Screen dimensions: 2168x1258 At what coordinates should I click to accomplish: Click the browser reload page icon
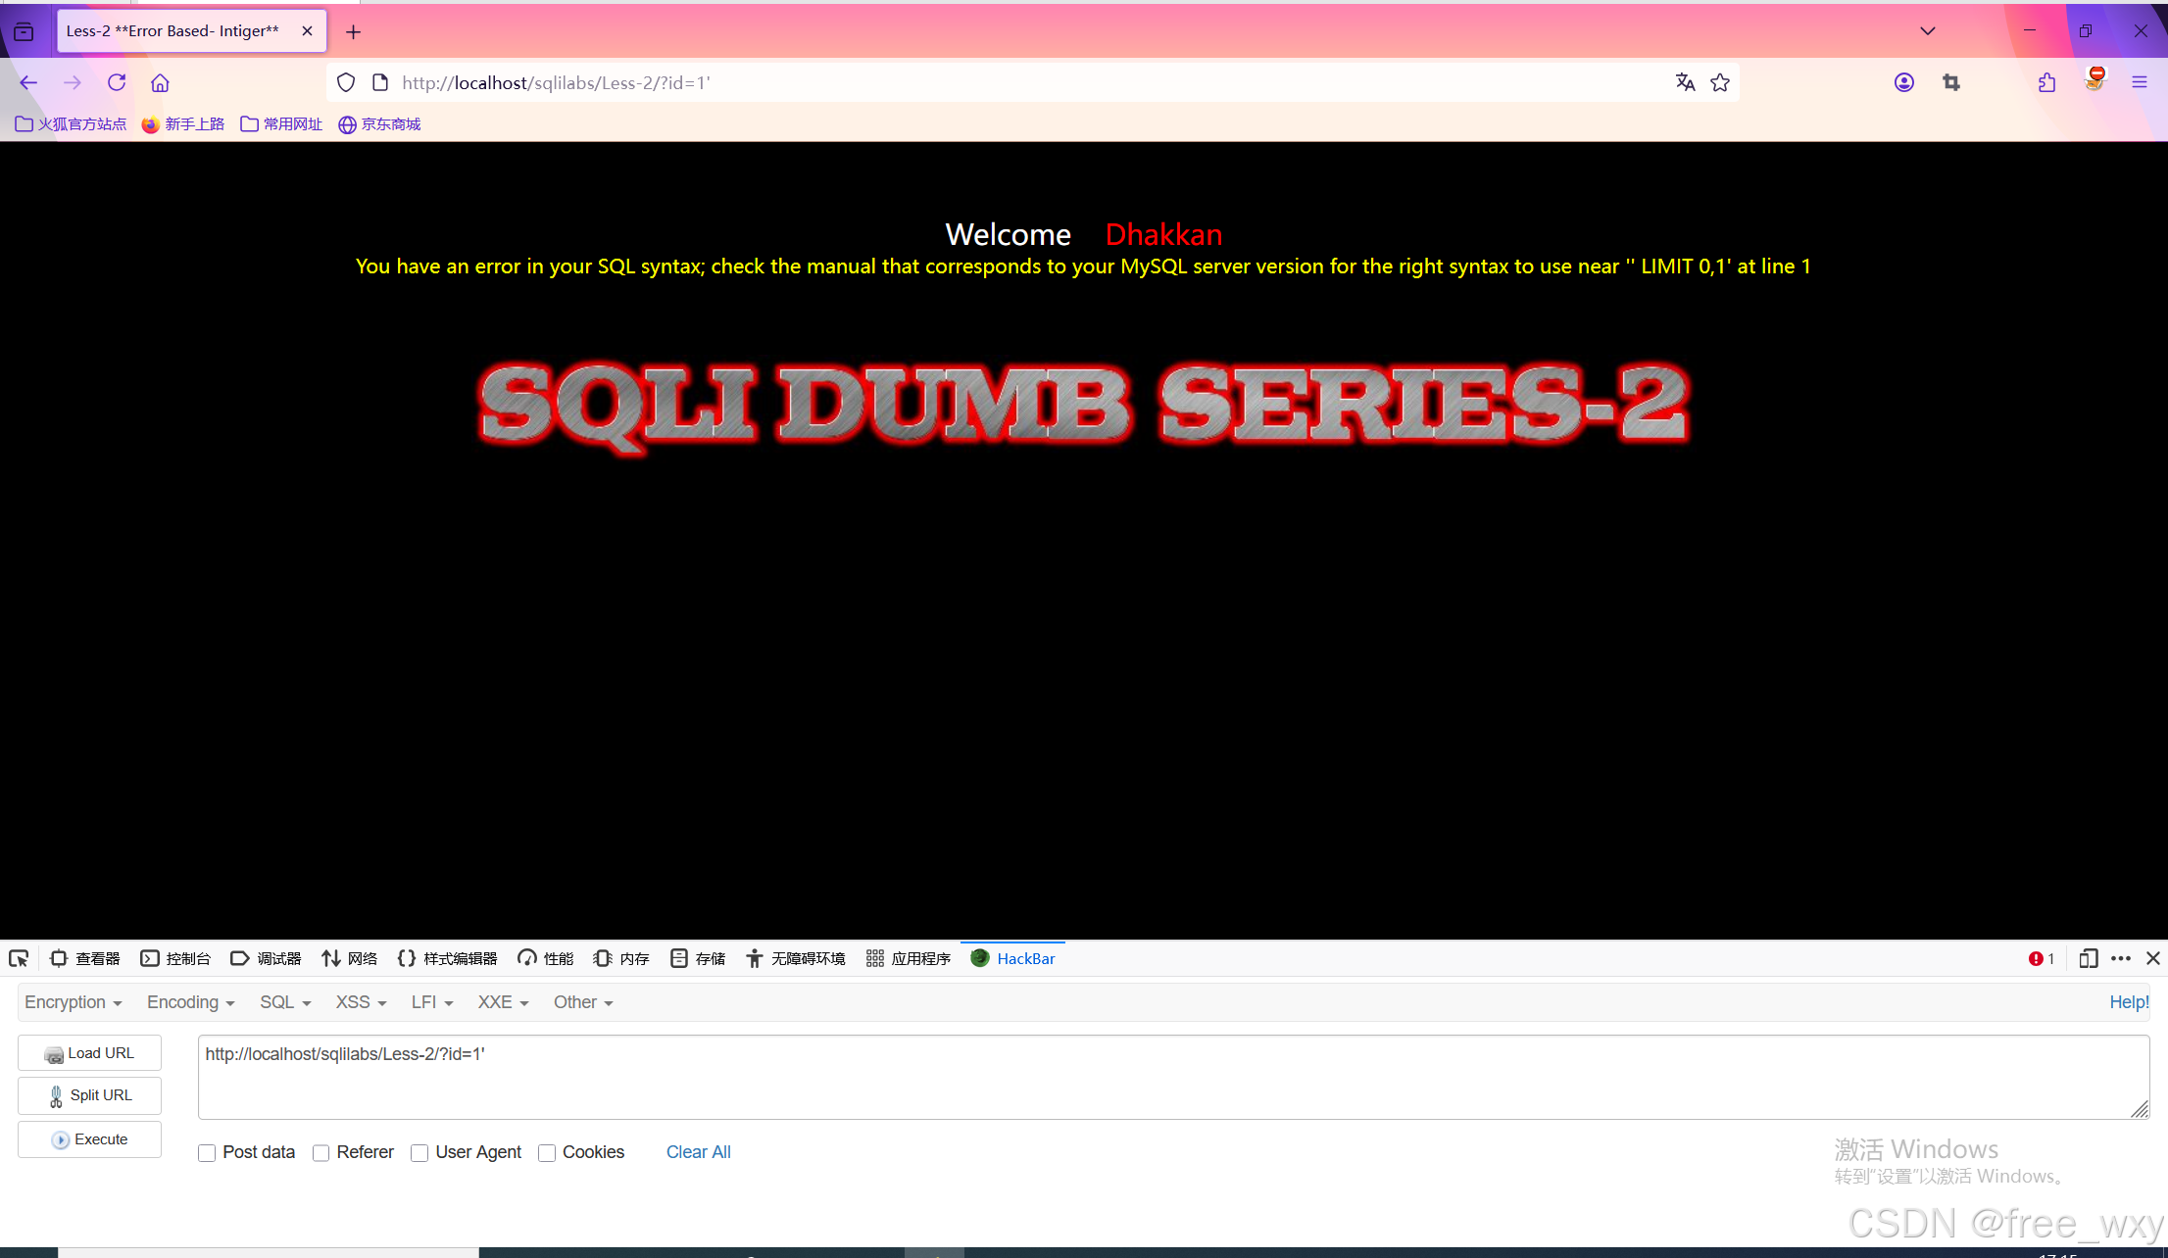pos(117,83)
